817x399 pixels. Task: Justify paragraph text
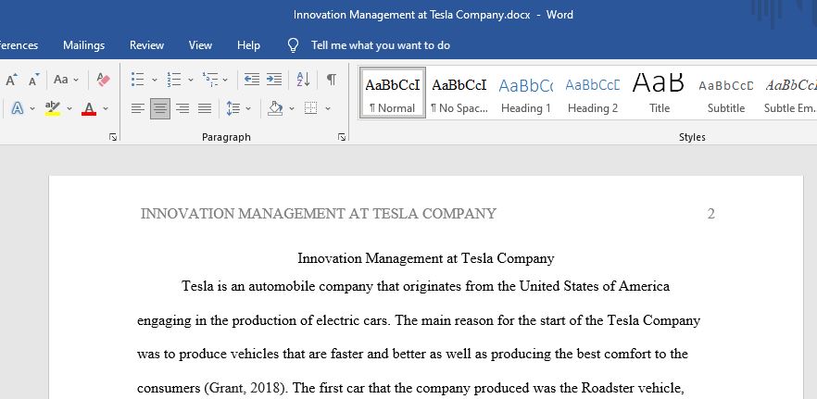click(x=205, y=108)
